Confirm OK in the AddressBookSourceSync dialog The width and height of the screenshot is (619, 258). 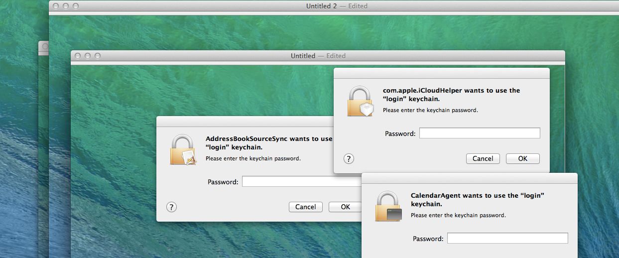click(345, 207)
